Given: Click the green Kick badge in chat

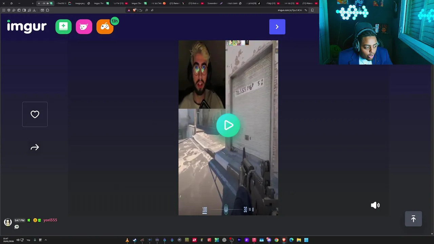Looking at the screenshot, I should [29, 220].
